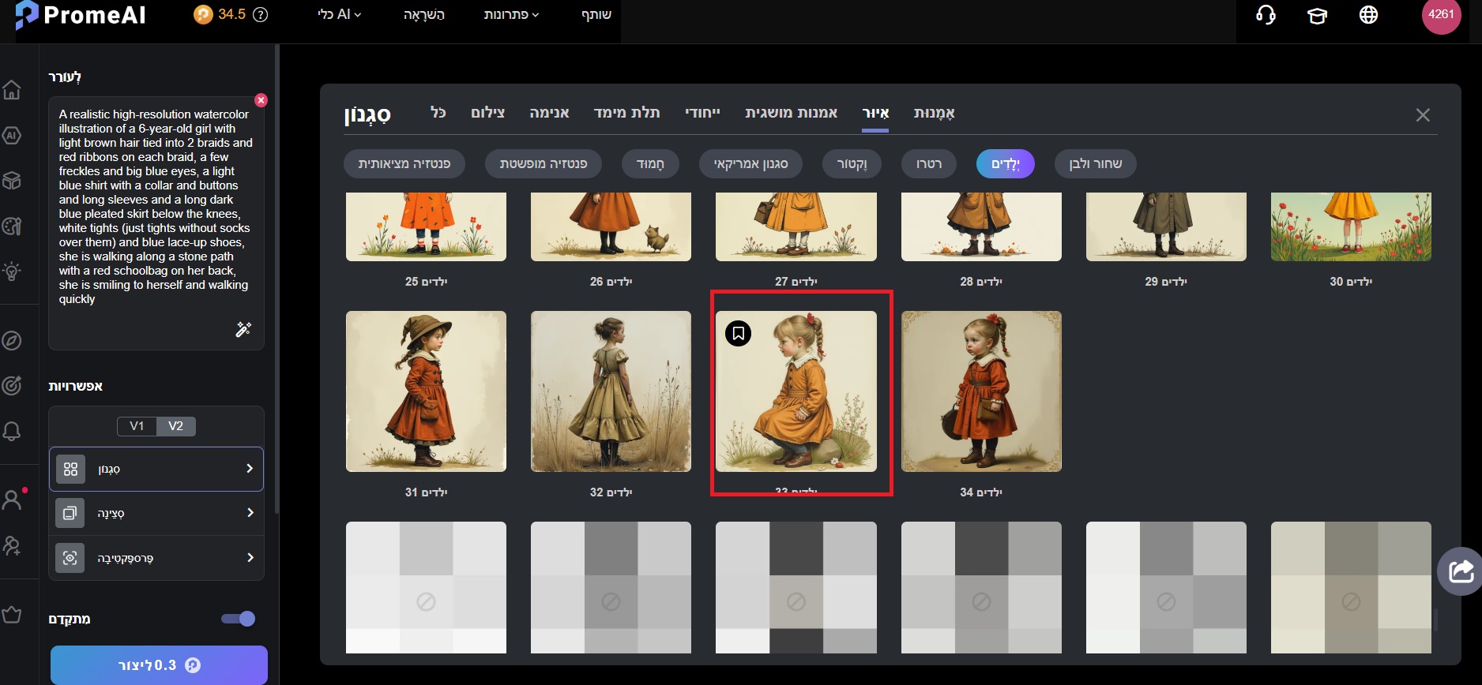1482x685 pixels.
Task: Clear prompt with the red X icon
Action: [261, 100]
